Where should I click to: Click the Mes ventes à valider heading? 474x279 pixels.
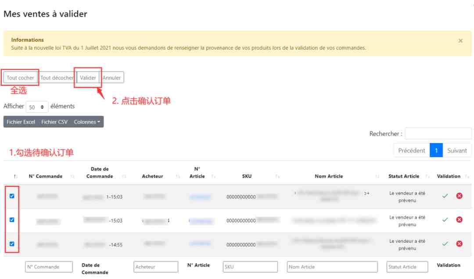click(x=45, y=14)
